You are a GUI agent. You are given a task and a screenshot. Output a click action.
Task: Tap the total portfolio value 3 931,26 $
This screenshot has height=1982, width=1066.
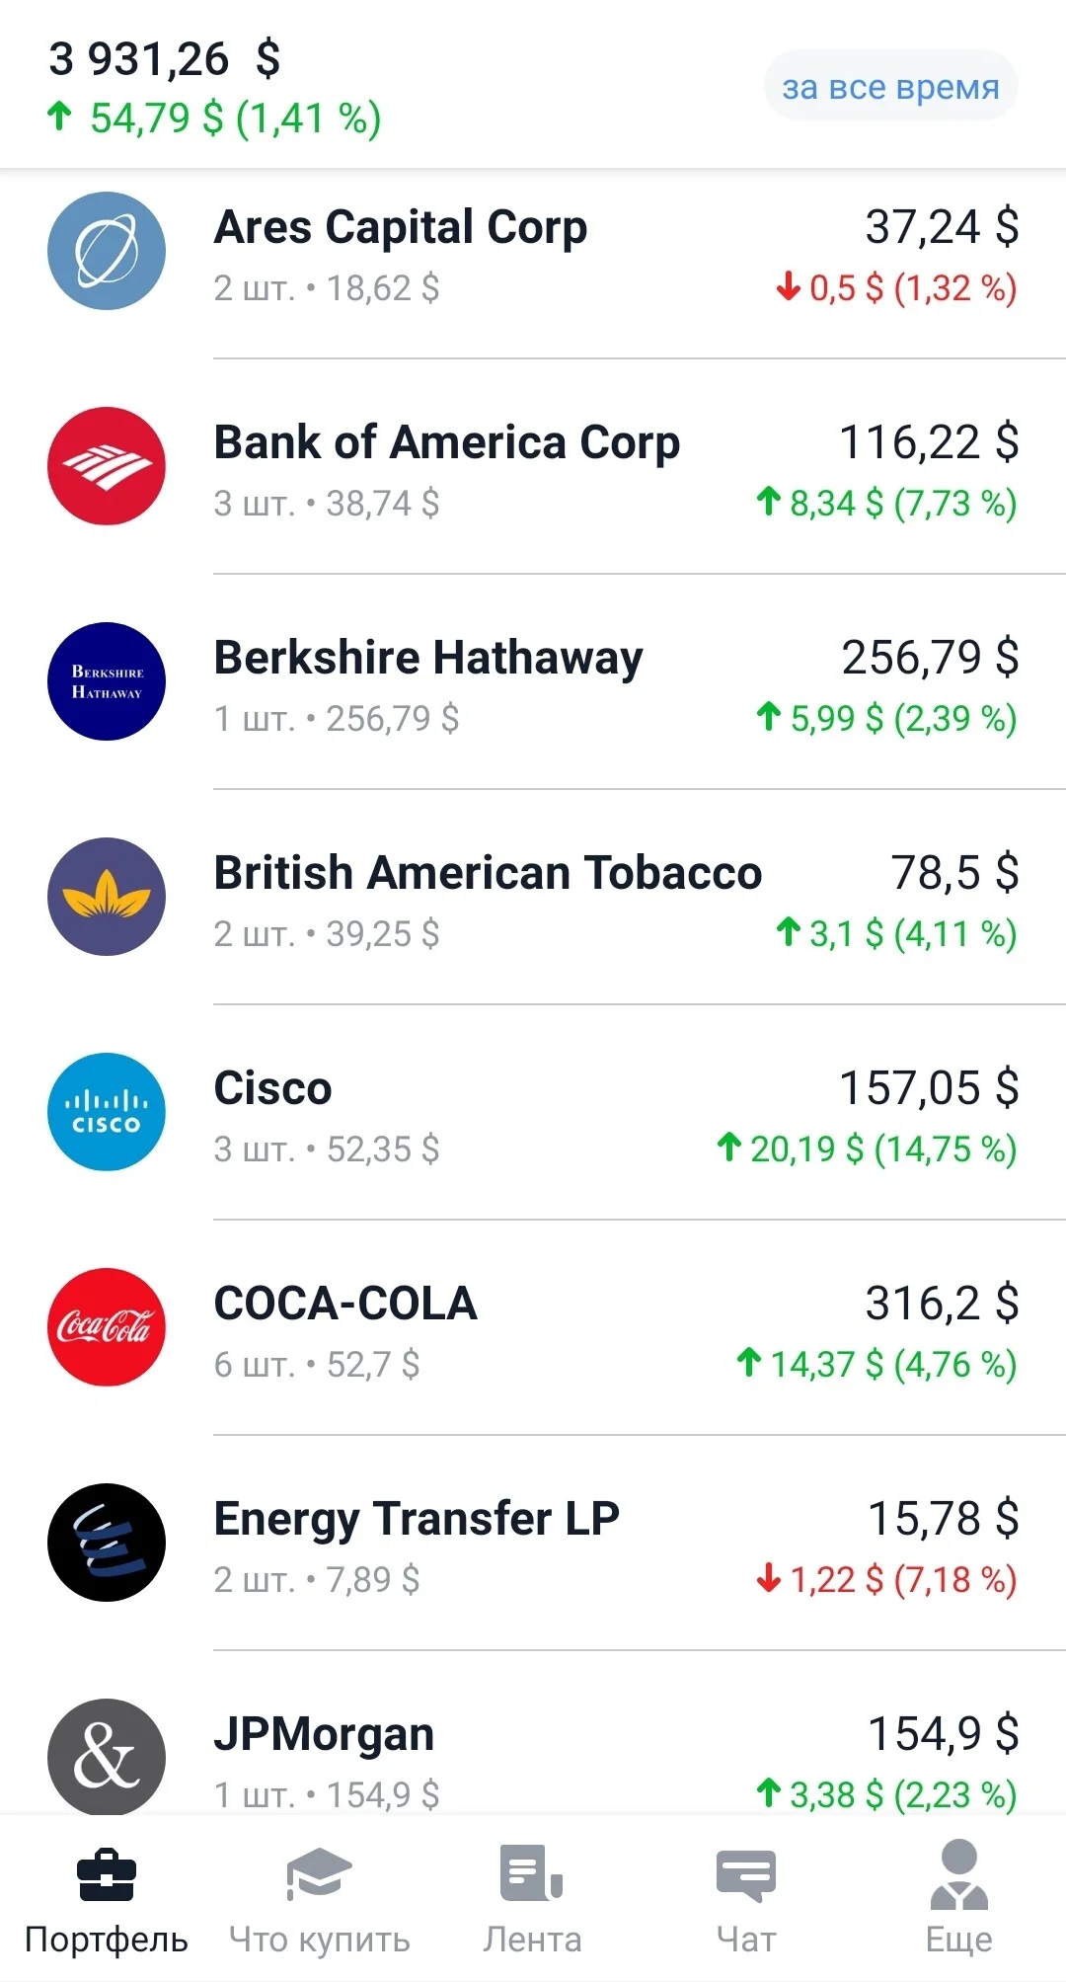pos(165,59)
